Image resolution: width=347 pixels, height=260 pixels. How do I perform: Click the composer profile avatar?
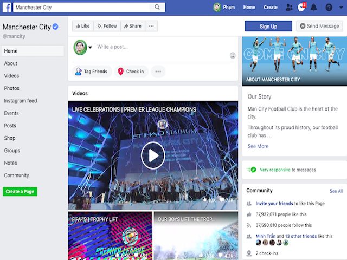tap(80, 47)
